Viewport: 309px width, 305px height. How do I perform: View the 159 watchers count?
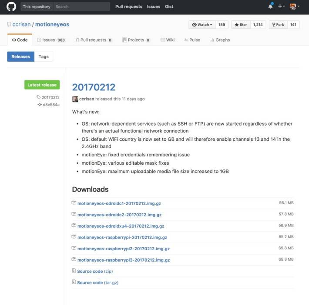coord(222,25)
